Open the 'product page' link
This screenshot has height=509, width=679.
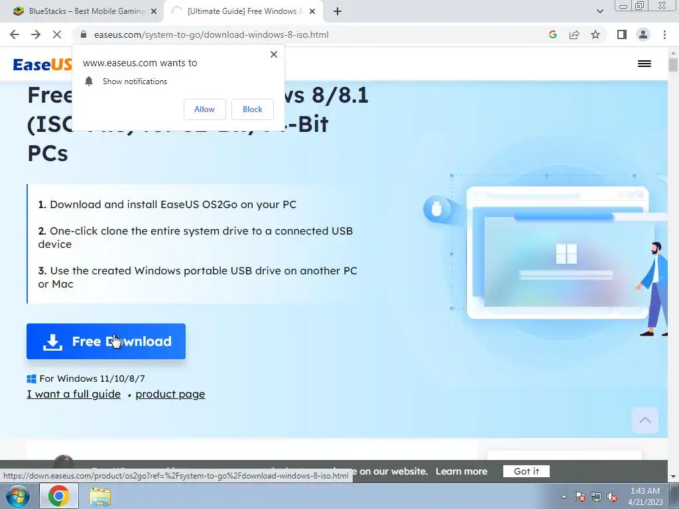pos(170,394)
